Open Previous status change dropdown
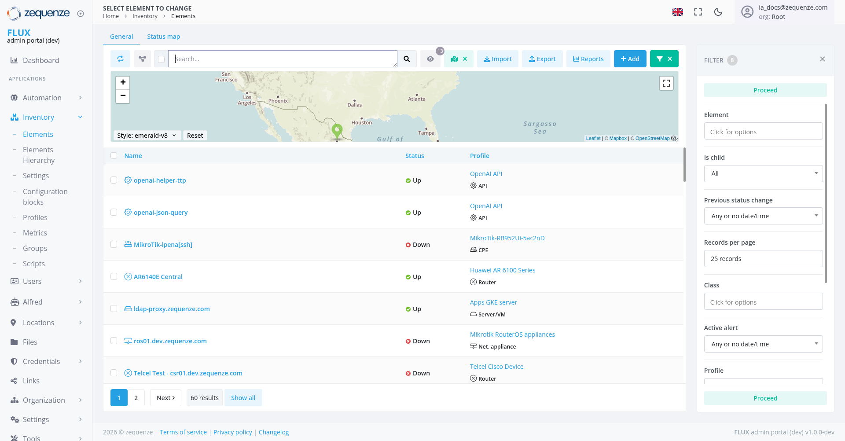Screen dimensions: 845x441 (764, 216)
